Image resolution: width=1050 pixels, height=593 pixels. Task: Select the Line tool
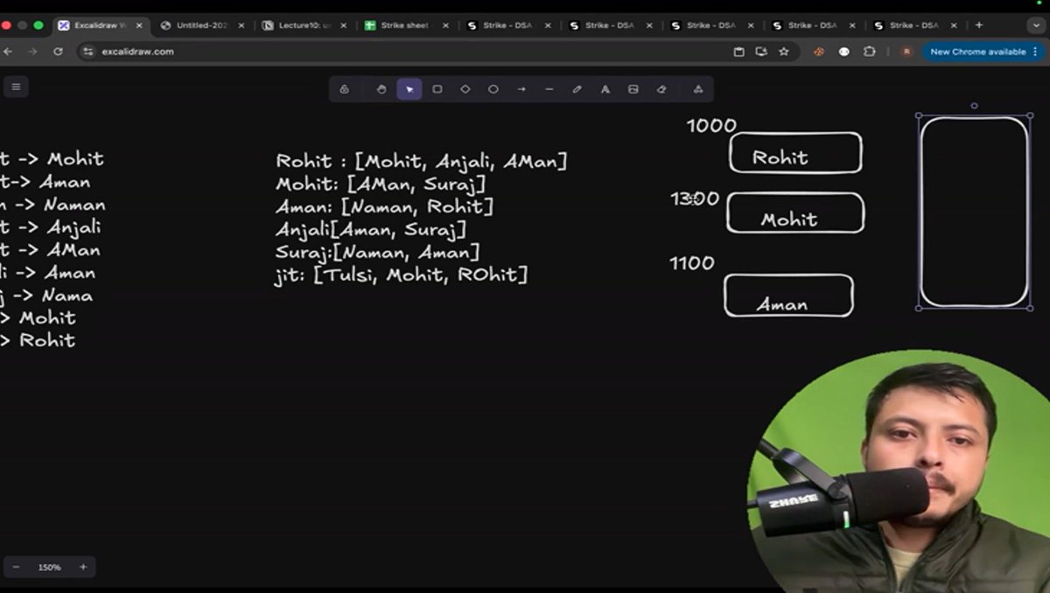(x=549, y=89)
